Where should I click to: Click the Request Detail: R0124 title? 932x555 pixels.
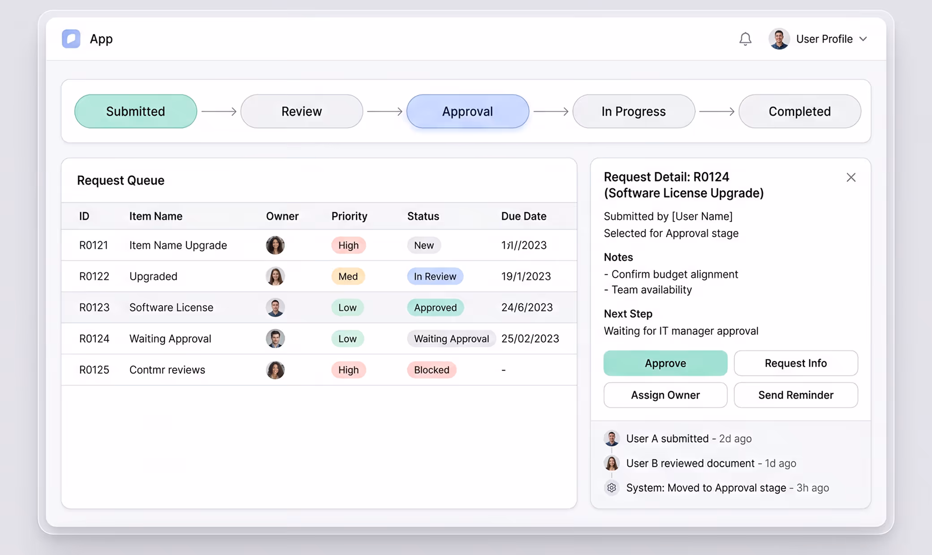[x=684, y=185]
